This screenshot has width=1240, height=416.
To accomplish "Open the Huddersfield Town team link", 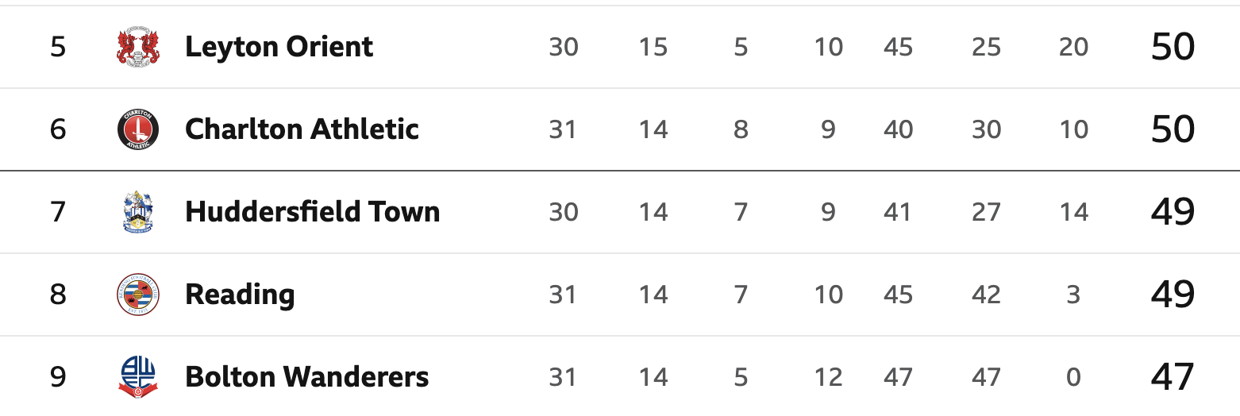I will (x=312, y=212).
